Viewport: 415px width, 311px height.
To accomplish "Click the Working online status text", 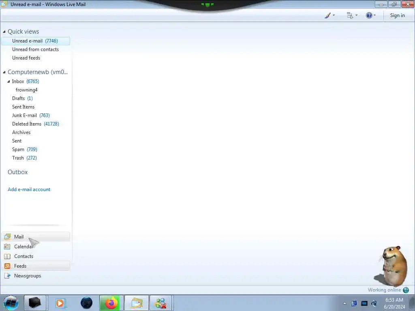I will (384, 290).
